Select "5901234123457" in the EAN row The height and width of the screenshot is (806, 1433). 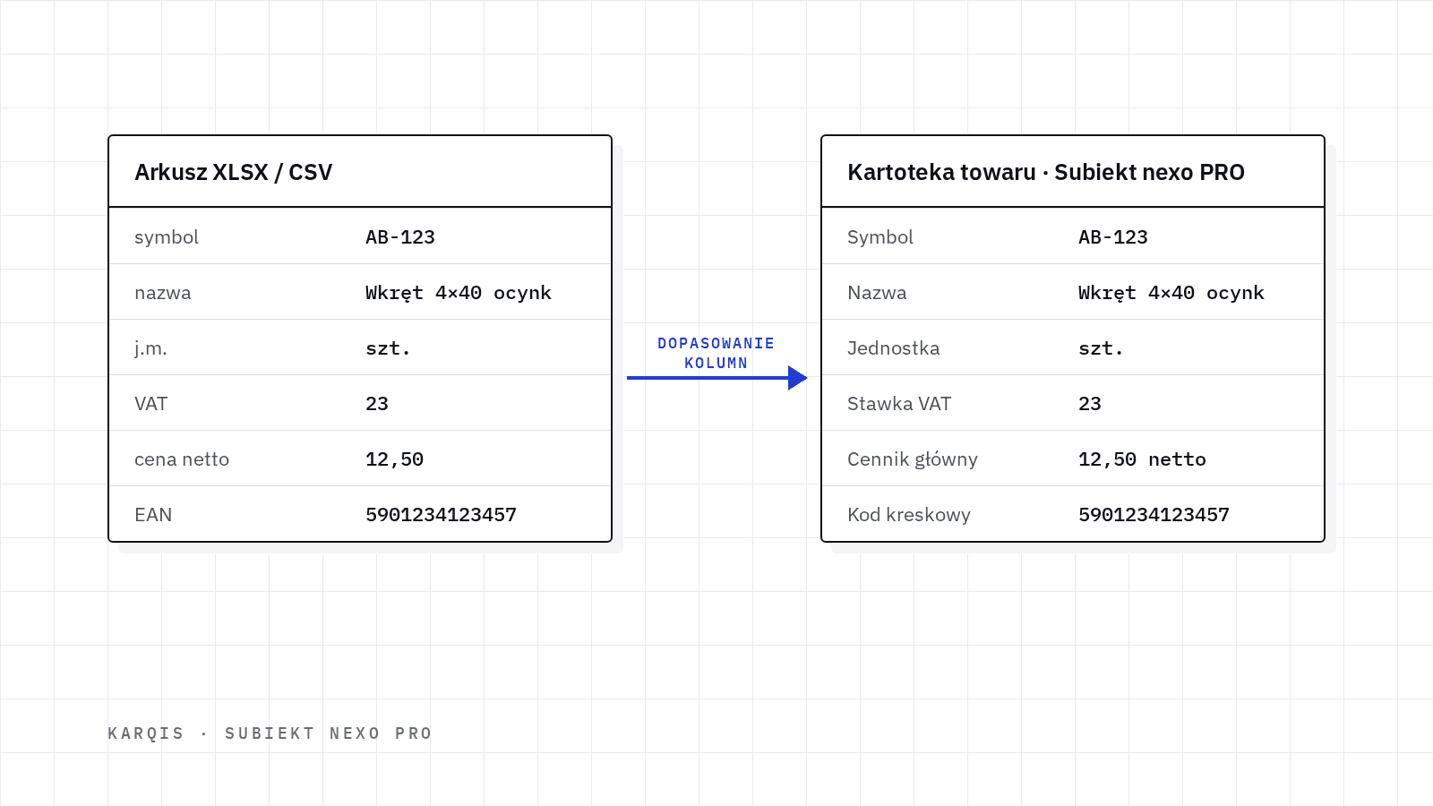pyautogui.click(x=441, y=515)
